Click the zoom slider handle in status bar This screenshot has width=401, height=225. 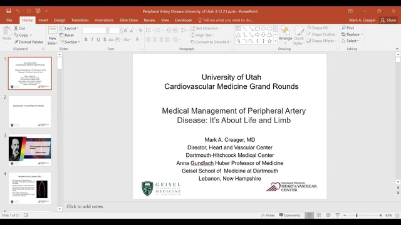(x=357, y=215)
